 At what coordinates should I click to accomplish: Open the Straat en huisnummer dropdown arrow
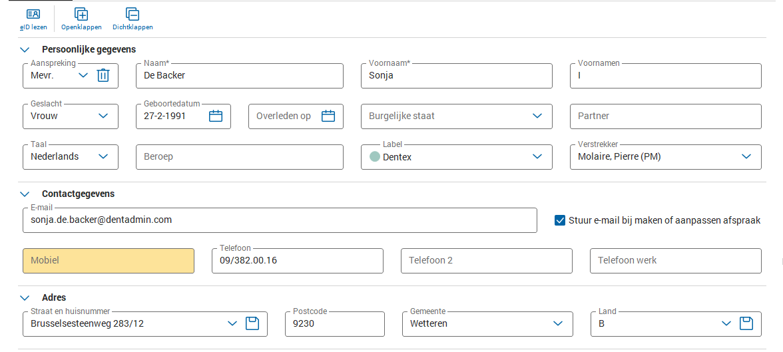click(232, 323)
